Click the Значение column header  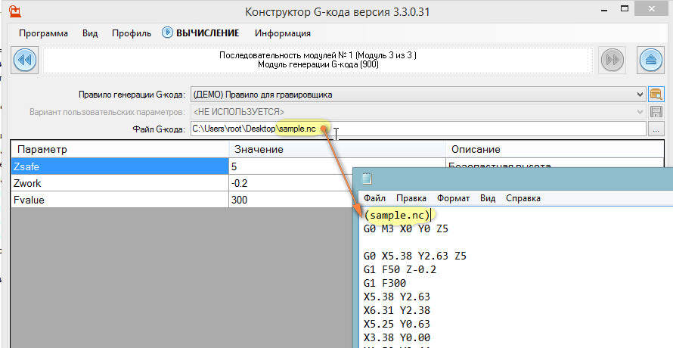pos(337,149)
